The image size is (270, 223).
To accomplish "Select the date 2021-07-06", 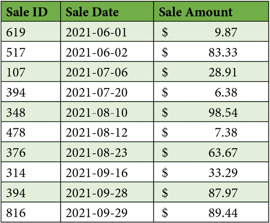I will pyautogui.click(x=97, y=72).
